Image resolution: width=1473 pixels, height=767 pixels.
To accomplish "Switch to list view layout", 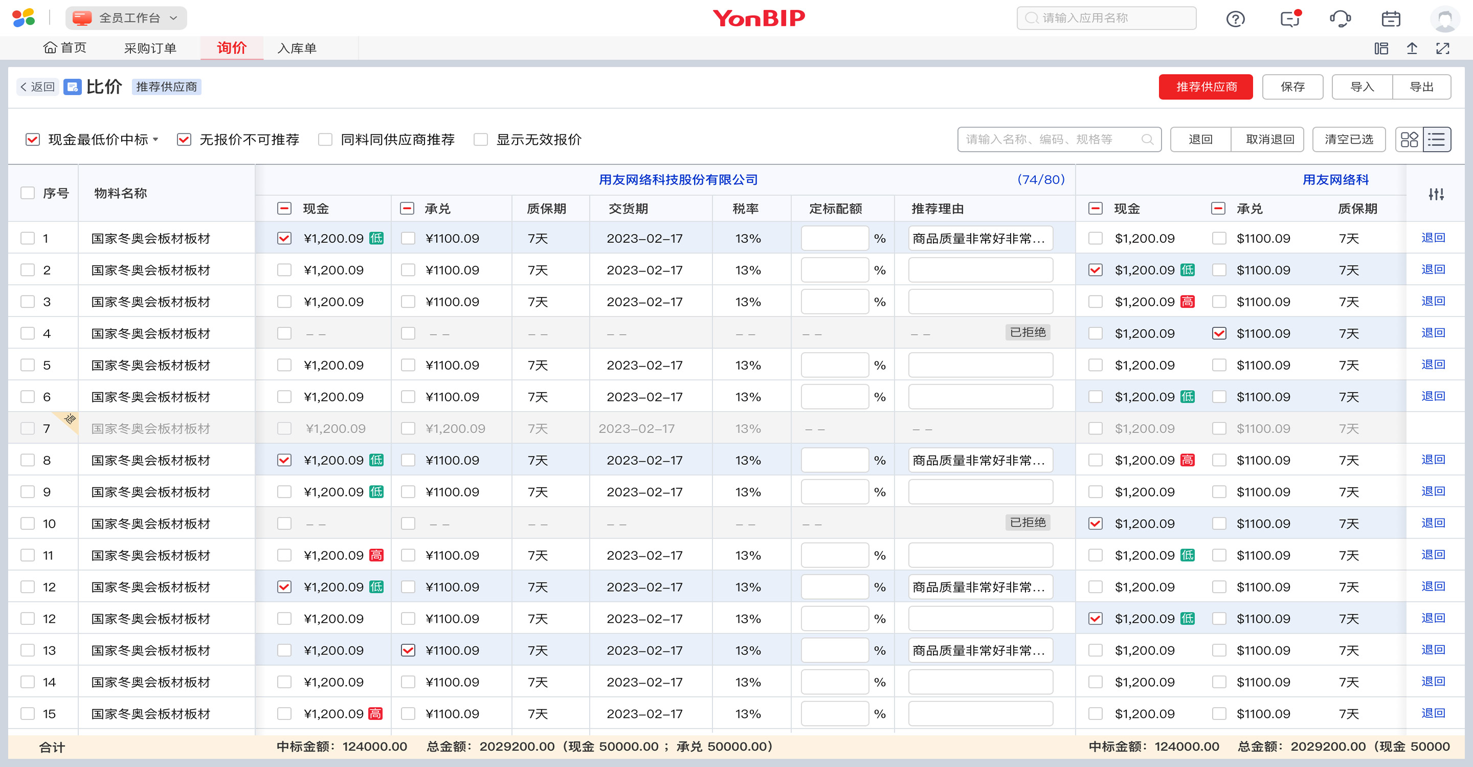I will tap(1436, 140).
